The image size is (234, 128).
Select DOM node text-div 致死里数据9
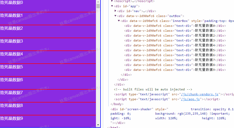(x=175, y=70)
